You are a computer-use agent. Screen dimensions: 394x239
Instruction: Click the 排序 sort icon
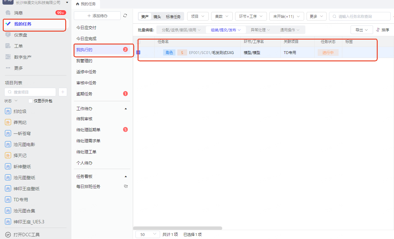coord(378,30)
